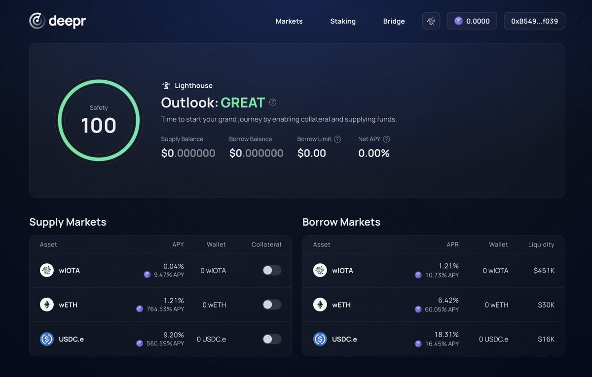The width and height of the screenshot is (592, 377).
Task: Select the $30K liquidity value
Action: (x=546, y=305)
